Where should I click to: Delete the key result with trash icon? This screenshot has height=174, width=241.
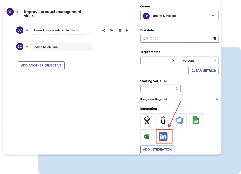[x=120, y=30]
